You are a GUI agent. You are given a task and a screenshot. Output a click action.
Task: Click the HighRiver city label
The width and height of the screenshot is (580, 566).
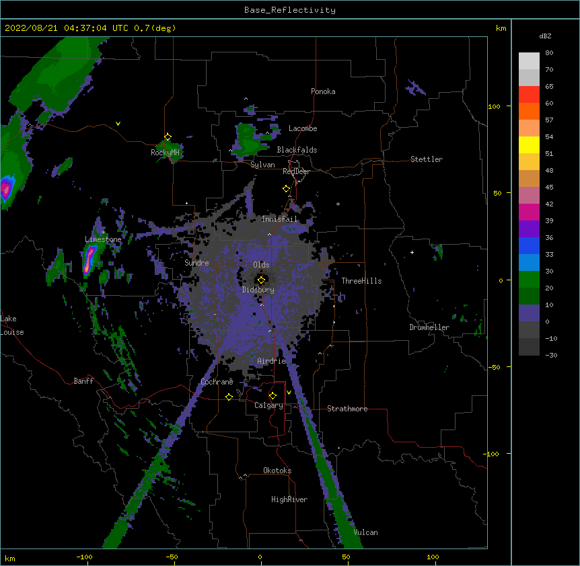289,499
